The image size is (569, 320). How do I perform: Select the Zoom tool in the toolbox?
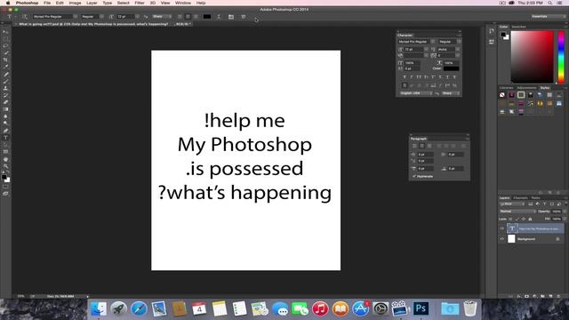point(5,166)
